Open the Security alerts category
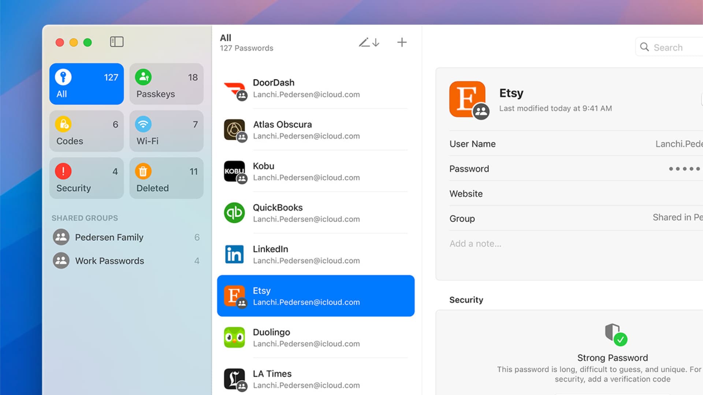 coord(86,178)
